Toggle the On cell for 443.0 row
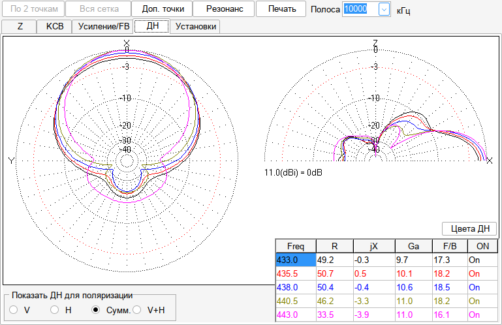Image resolution: width=502 pixels, height=325 pixels. [x=482, y=315]
